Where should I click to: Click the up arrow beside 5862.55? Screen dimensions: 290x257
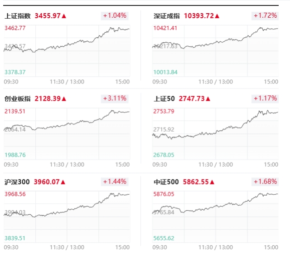point(212,182)
